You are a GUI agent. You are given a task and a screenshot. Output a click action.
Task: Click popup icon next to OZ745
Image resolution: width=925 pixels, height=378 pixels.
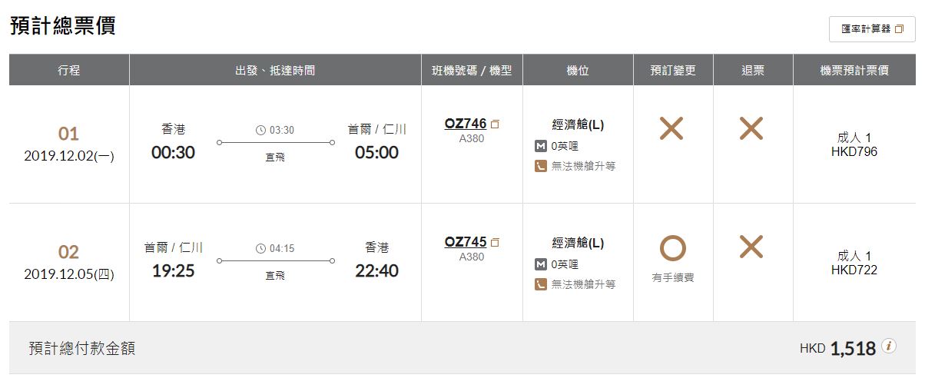(x=495, y=243)
